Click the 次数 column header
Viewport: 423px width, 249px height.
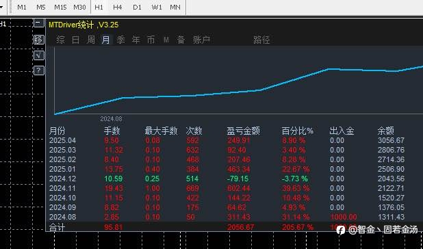pyautogui.click(x=194, y=131)
